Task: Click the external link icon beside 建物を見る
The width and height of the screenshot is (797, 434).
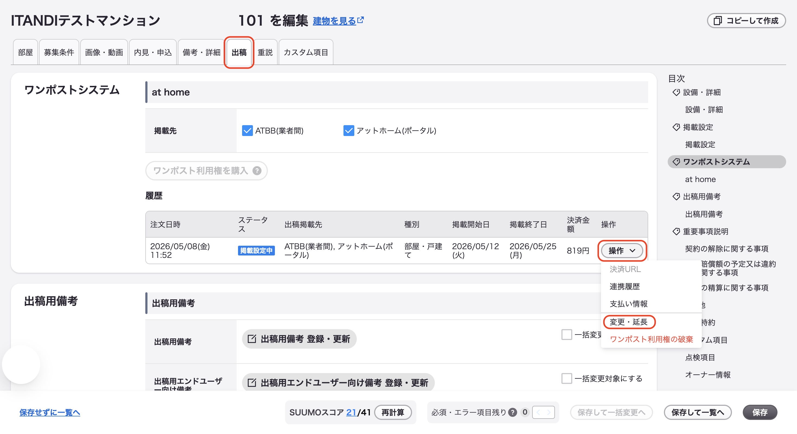Action: (361, 20)
